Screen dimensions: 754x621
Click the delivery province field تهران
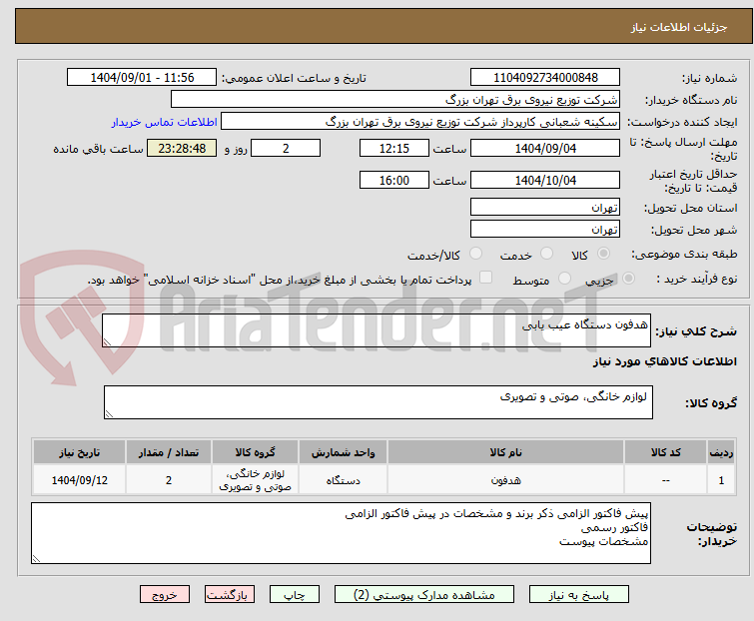[x=545, y=207]
